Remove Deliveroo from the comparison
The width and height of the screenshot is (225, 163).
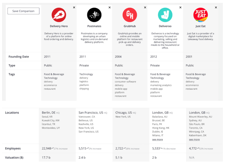click(x=180, y=7)
